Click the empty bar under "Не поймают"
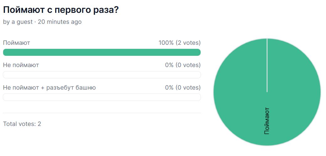Viewport: 326px width, 156px height. click(x=102, y=75)
